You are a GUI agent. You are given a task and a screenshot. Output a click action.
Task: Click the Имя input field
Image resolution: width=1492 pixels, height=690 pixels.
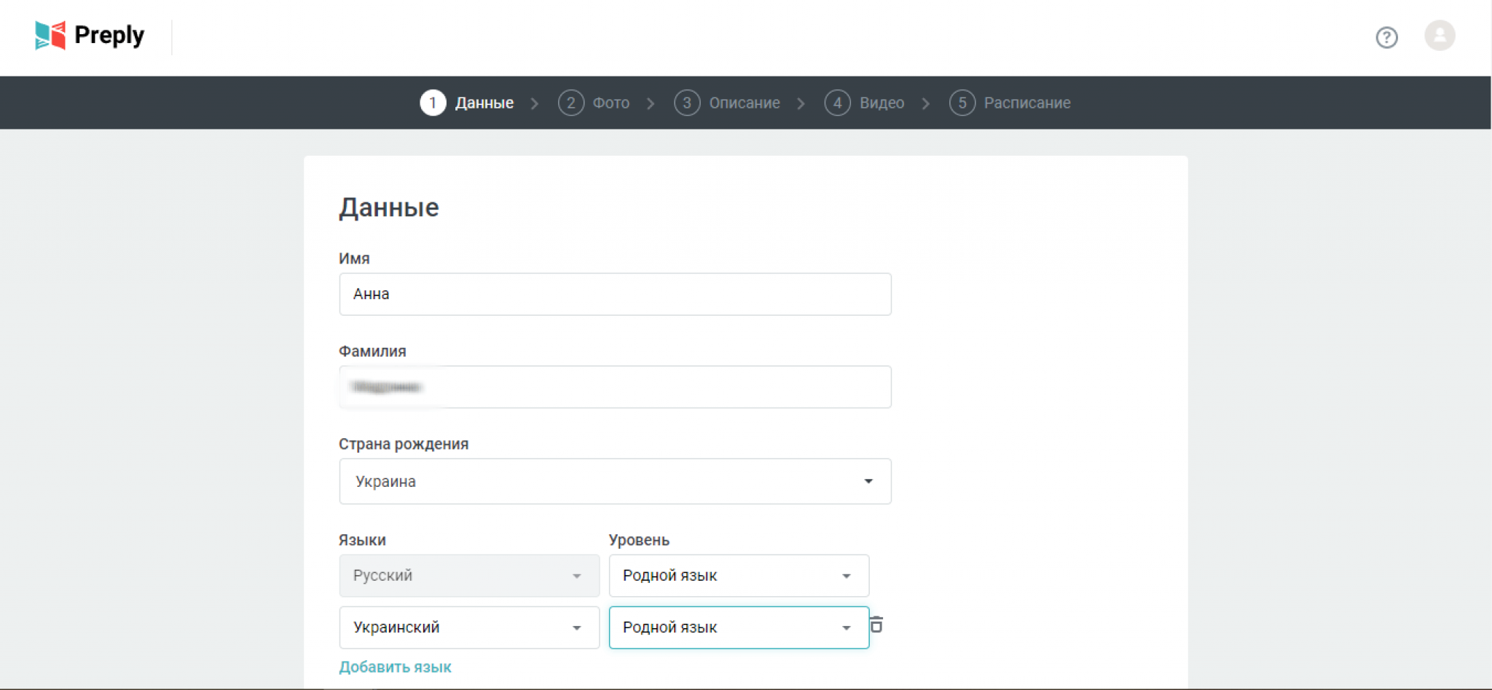(615, 294)
